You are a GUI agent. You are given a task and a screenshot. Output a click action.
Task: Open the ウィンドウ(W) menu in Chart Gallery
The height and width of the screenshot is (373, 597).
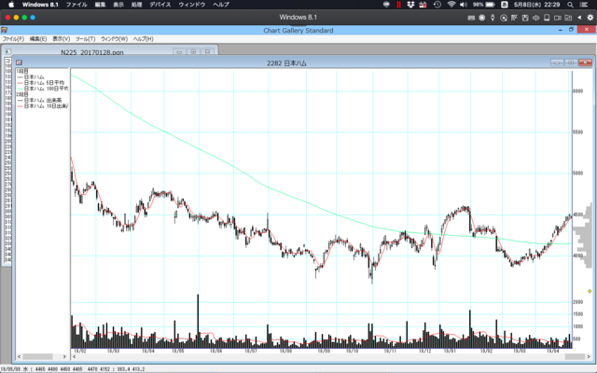pos(114,39)
